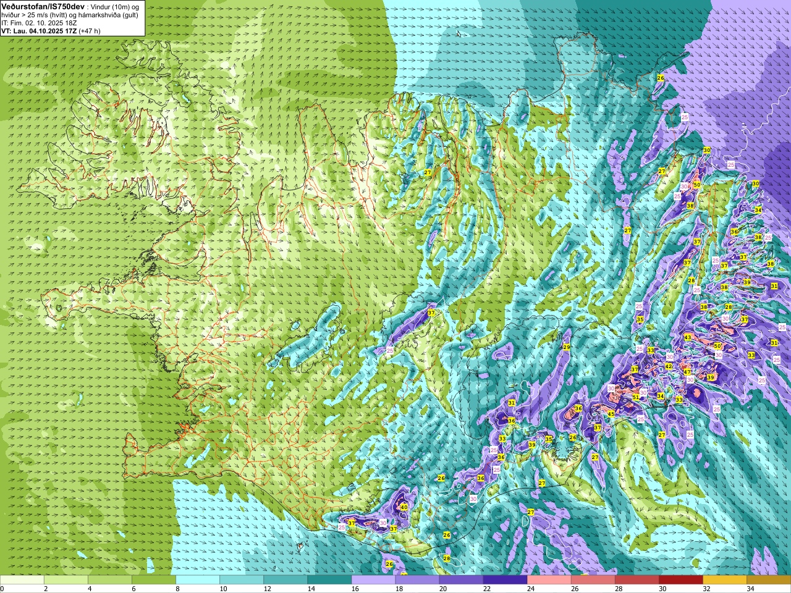Pick the 10–12 m/s turquoise legend swatch
791x593 pixels.
[242, 580]
